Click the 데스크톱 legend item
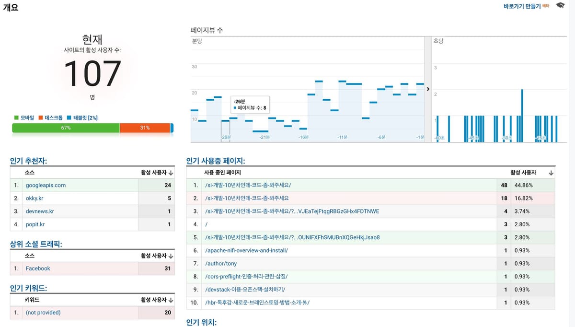Image resolution: width=575 pixels, height=327 pixels. click(51, 117)
